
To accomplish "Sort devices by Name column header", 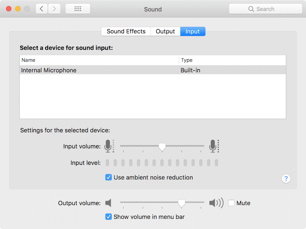I will 99,60.
